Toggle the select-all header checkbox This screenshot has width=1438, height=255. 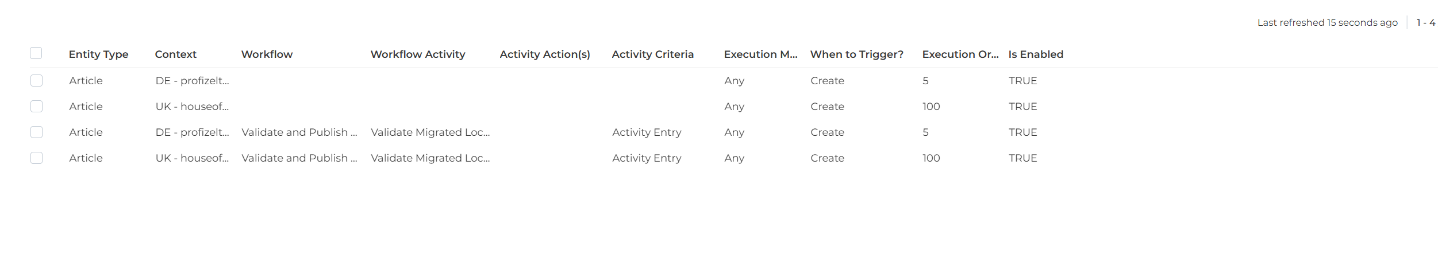pyautogui.click(x=36, y=53)
